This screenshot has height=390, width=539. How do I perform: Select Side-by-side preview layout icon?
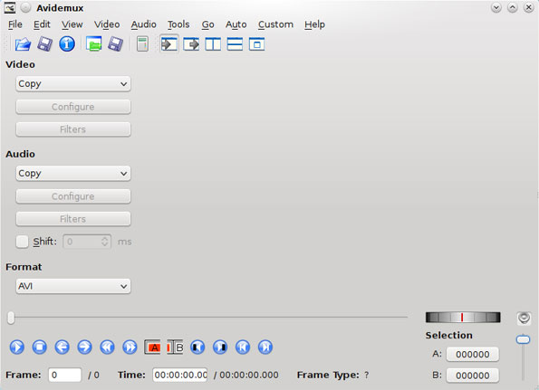point(213,44)
